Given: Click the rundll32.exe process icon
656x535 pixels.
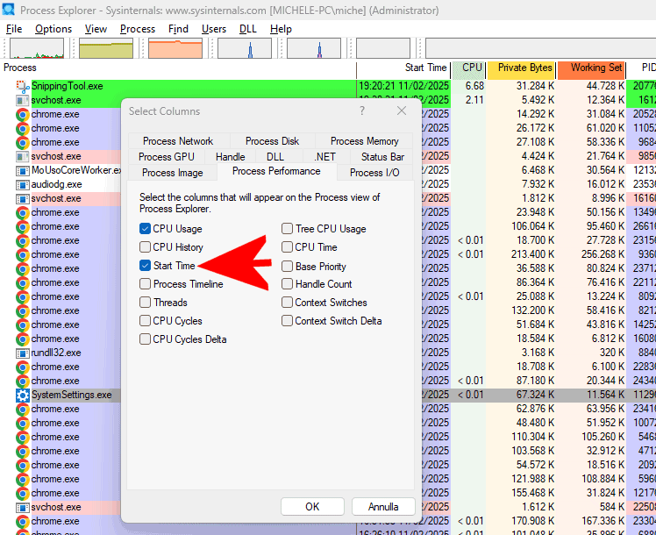Looking at the screenshot, I should point(23,353).
